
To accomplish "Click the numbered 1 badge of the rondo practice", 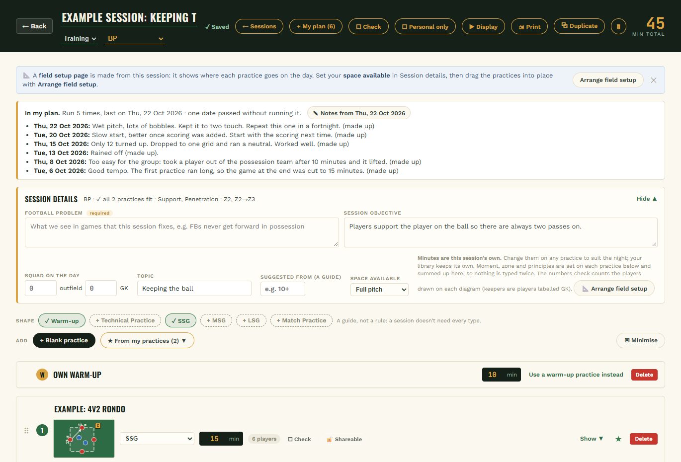I will 42,430.
